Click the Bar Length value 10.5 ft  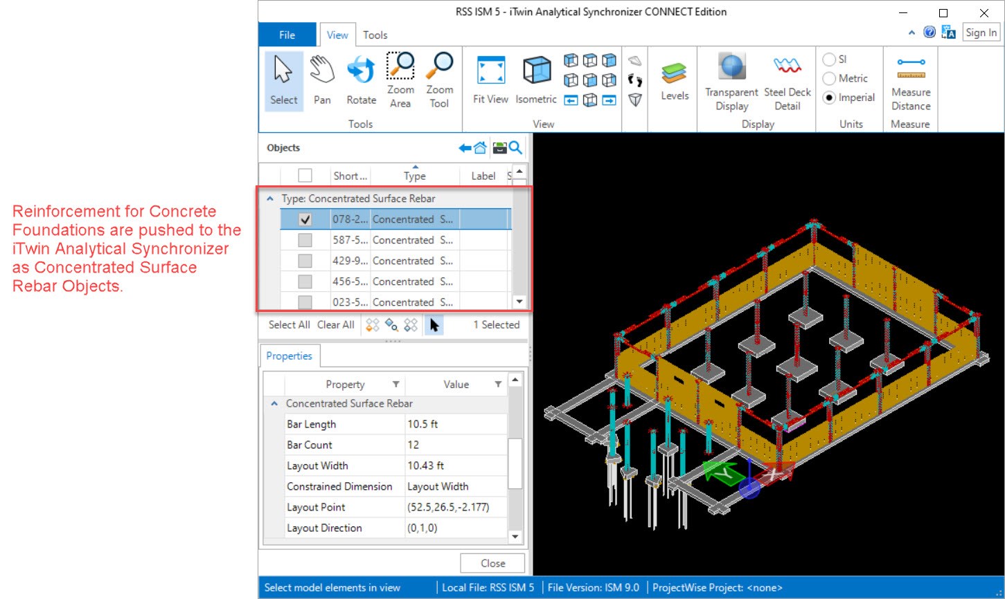point(456,424)
